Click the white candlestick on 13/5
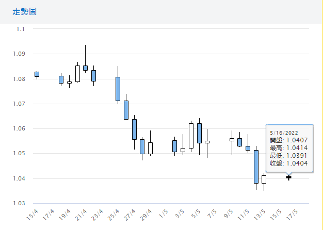 coord(264,179)
